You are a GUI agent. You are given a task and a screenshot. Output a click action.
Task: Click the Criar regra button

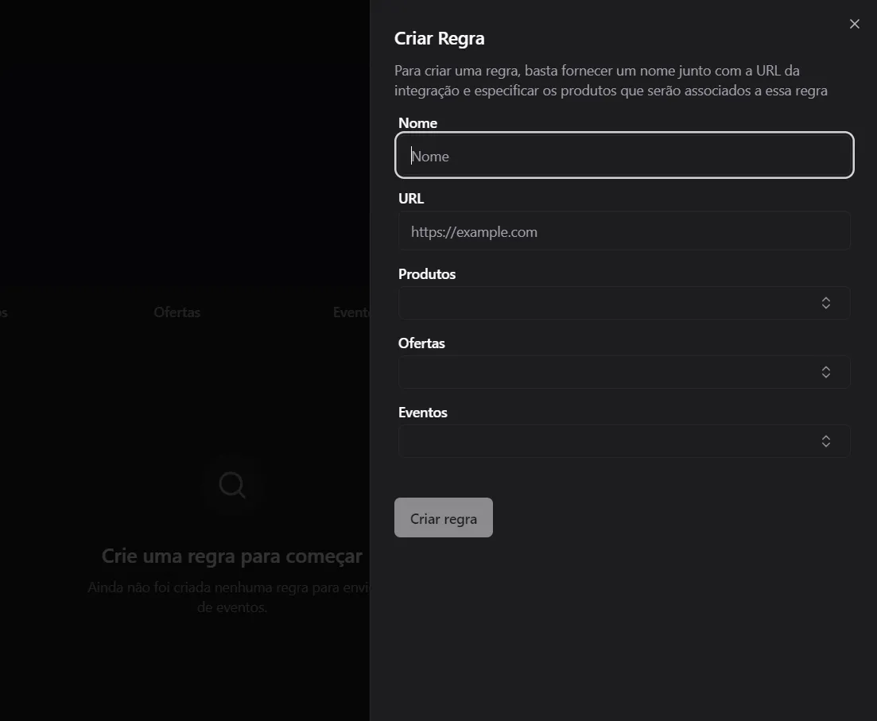click(x=444, y=518)
